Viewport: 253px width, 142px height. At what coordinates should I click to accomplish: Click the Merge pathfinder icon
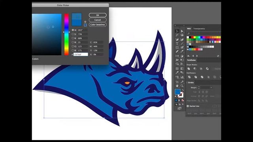202,77
